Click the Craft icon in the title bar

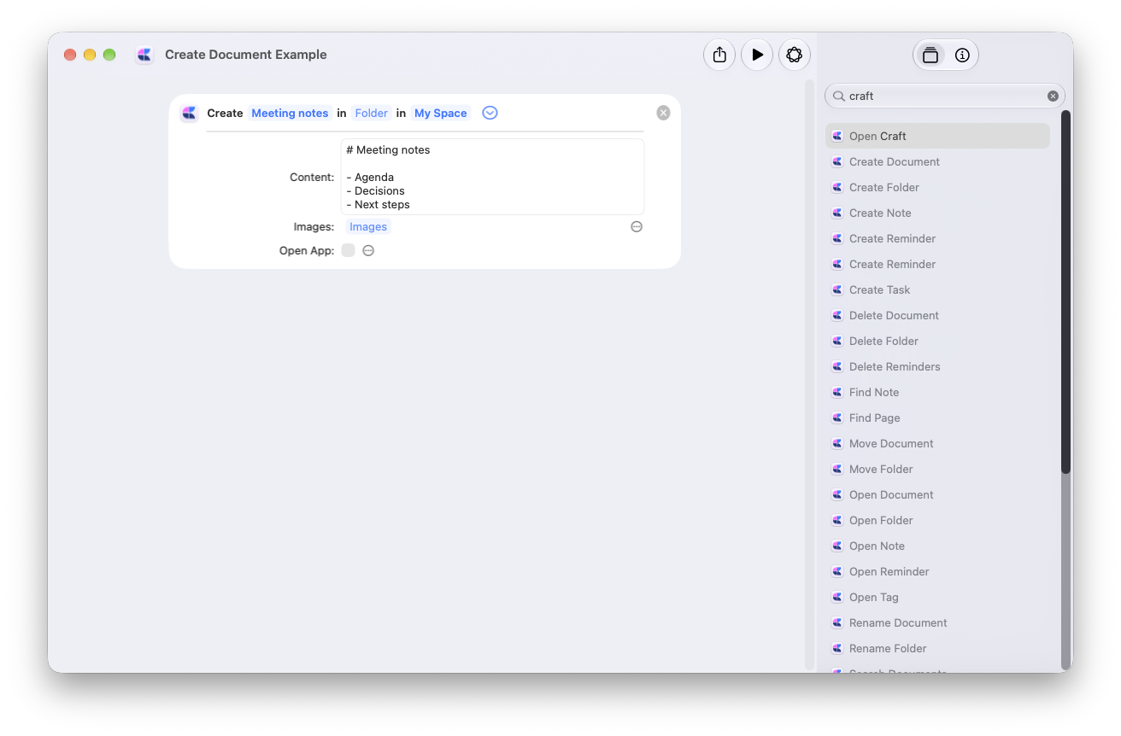(144, 55)
